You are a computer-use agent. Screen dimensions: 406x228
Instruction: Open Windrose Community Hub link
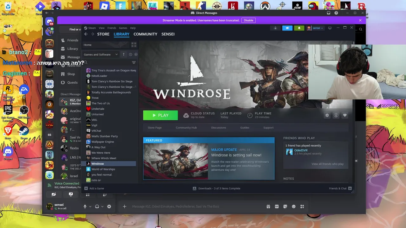pyautogui.click(x=186, y=128)
